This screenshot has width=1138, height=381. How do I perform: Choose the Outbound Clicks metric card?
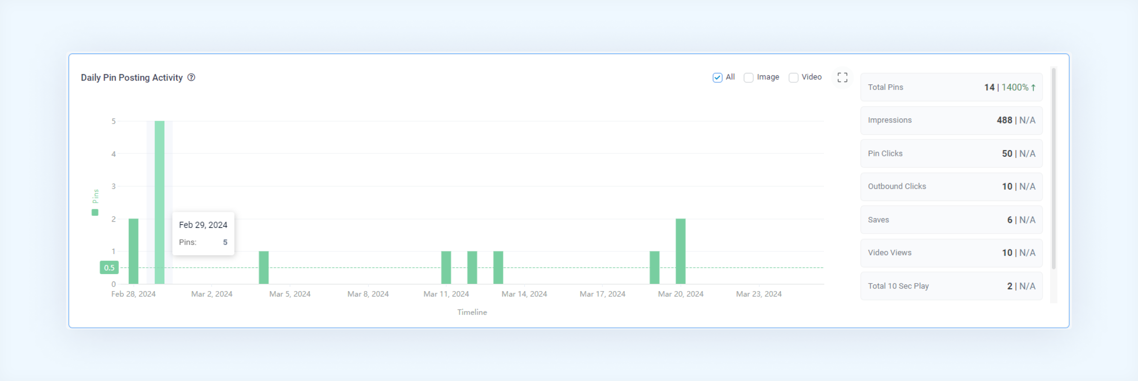pos(951,187)
